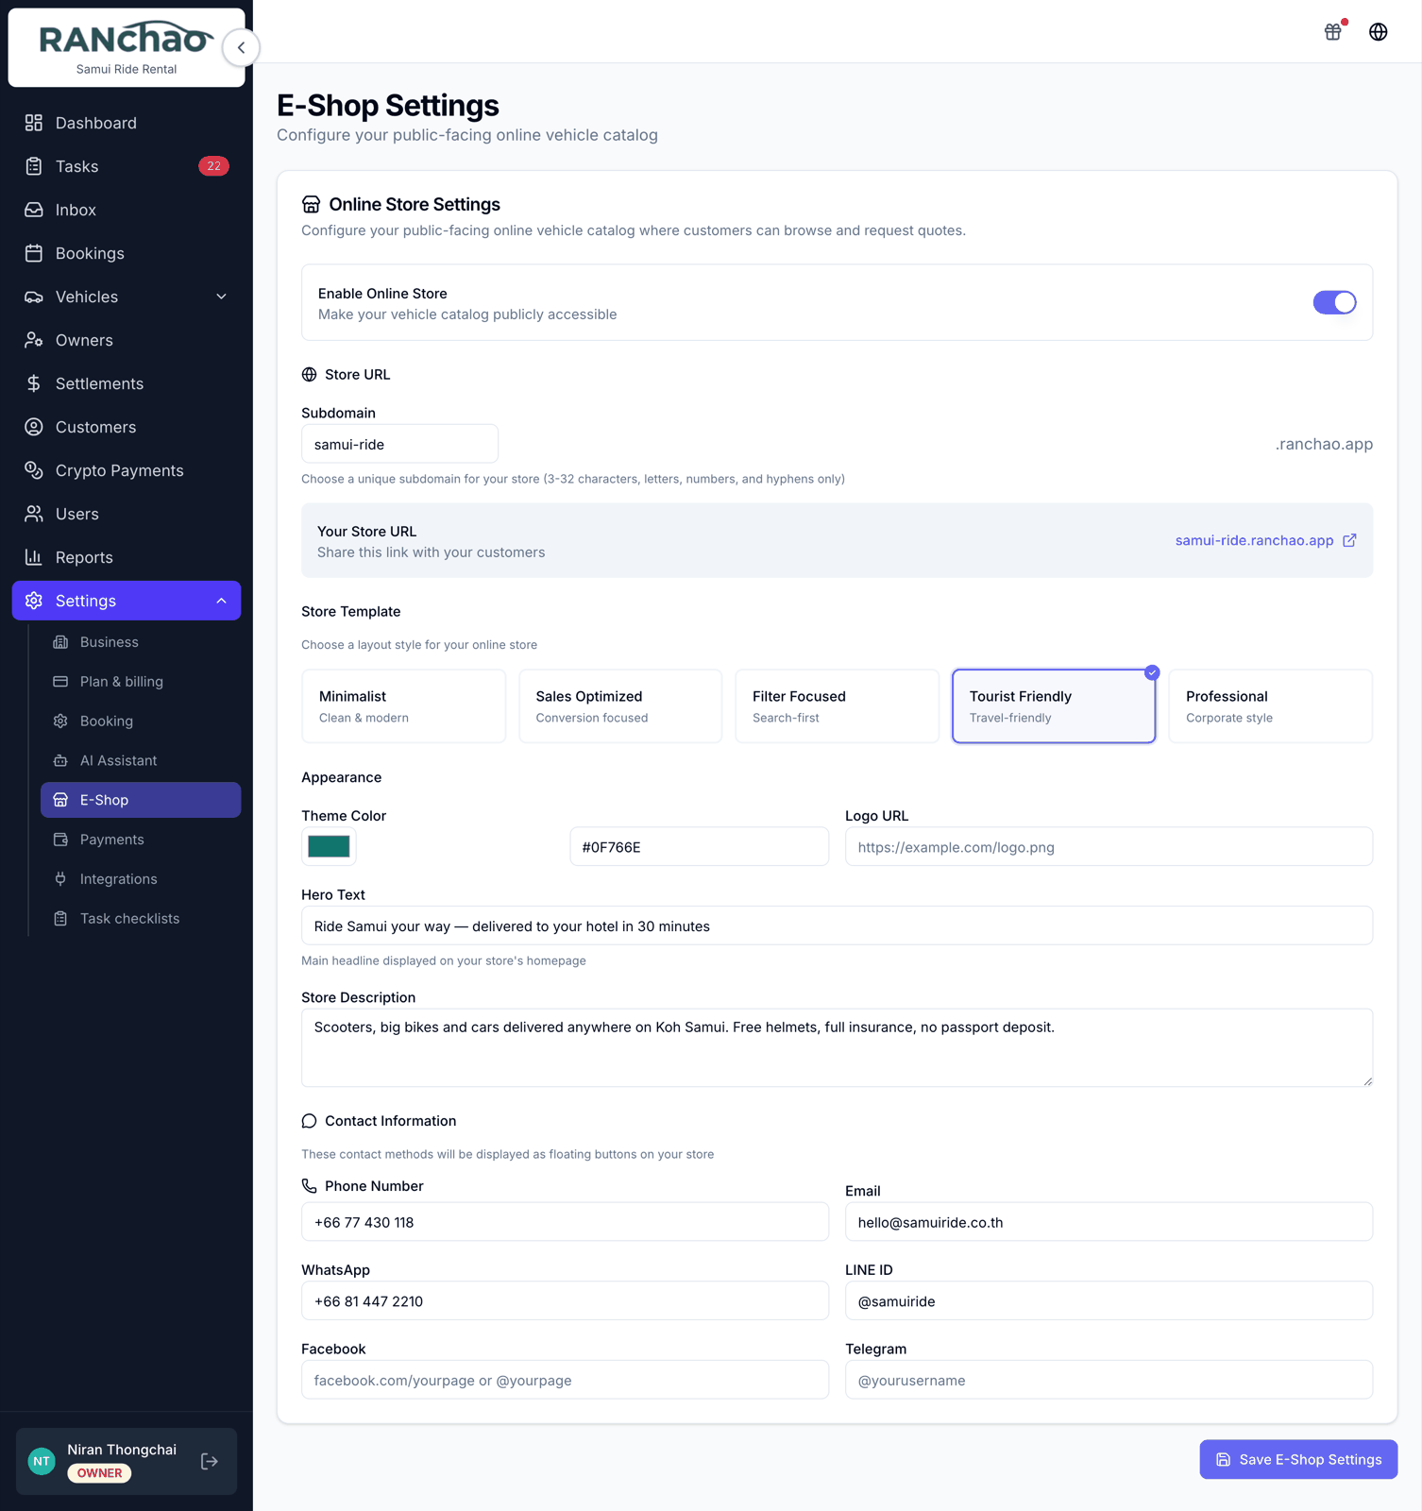
Task: Click the Settings gear icon in sidebar
Action: coord(34,601)
